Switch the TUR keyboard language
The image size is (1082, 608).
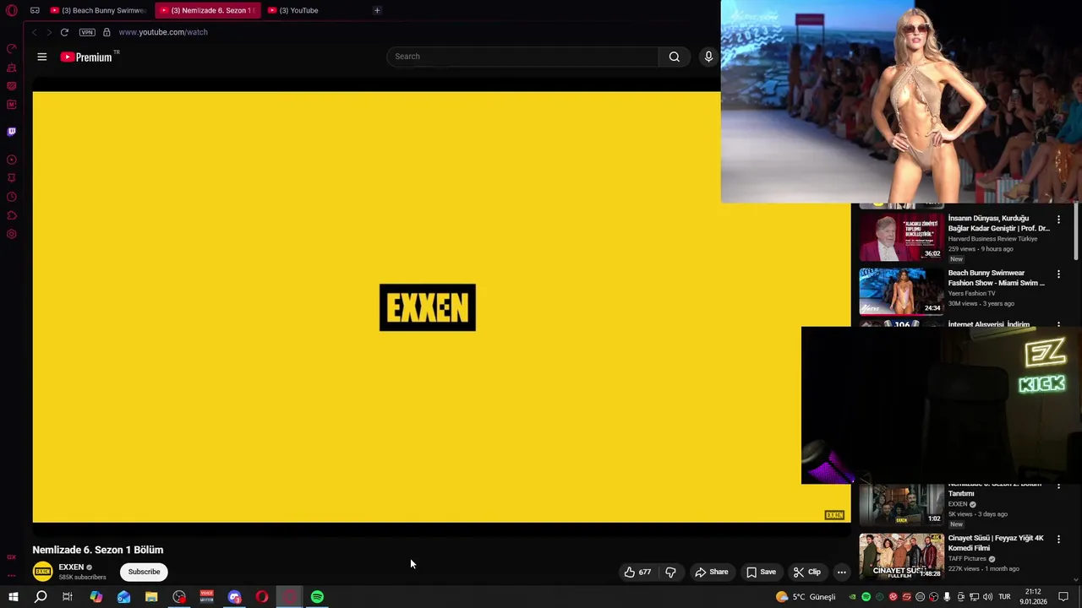[1004, 597]
